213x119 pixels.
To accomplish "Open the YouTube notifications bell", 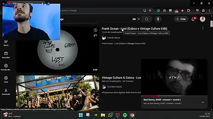I will [x=193, y=19].
